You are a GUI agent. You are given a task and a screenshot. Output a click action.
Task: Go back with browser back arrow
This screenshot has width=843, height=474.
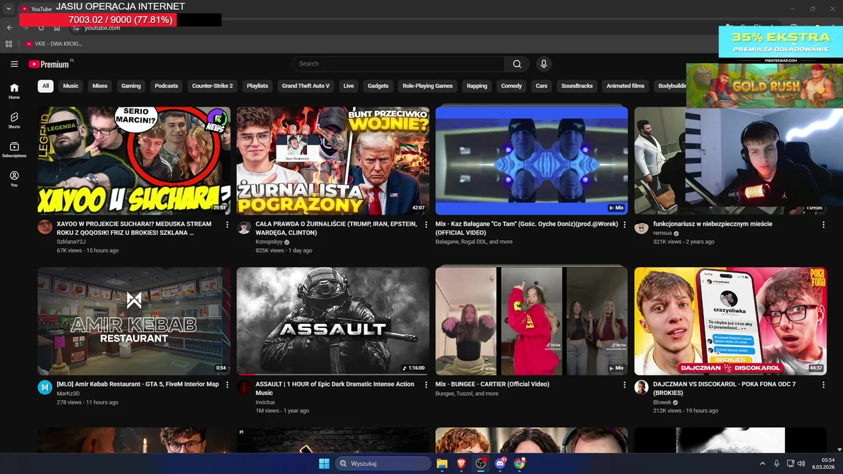tap(9, 28)
